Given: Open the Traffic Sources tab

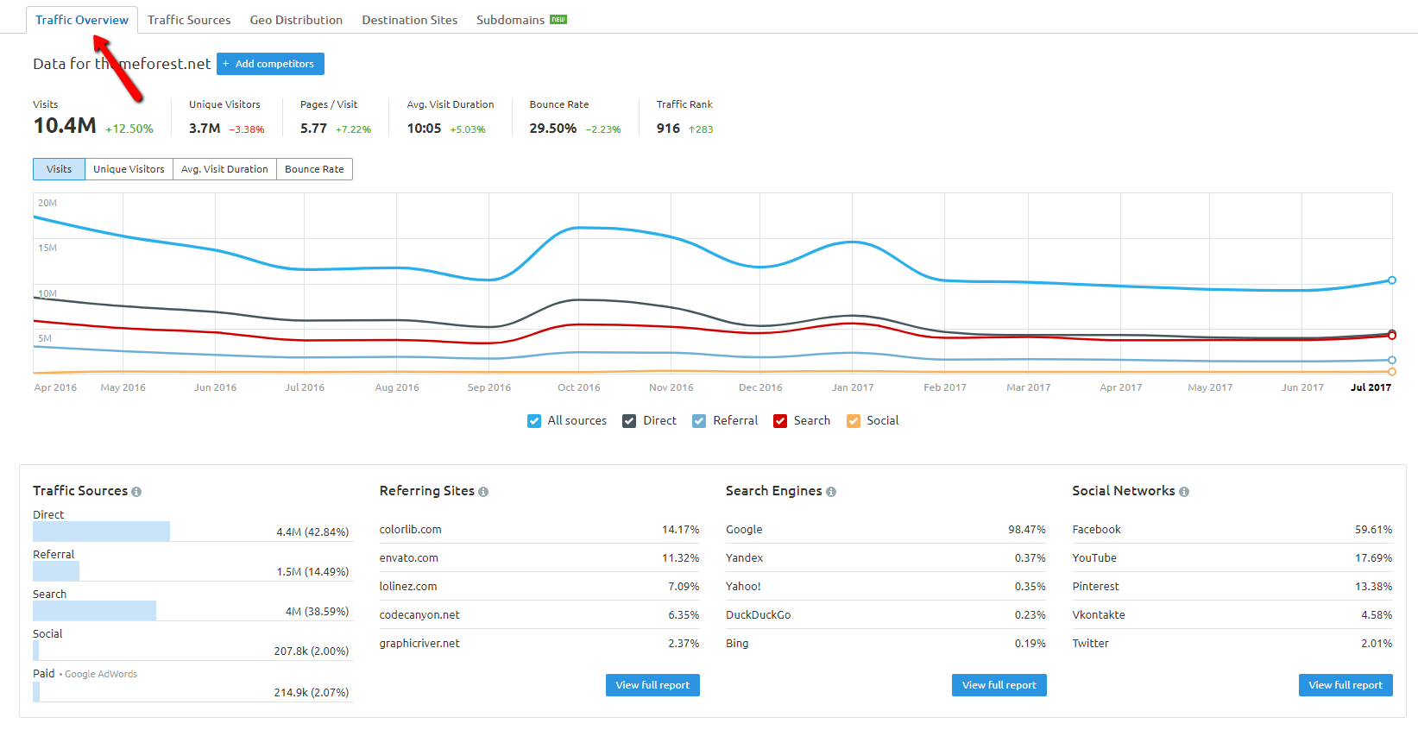Looking at the screenshot, I should point(189,20).
